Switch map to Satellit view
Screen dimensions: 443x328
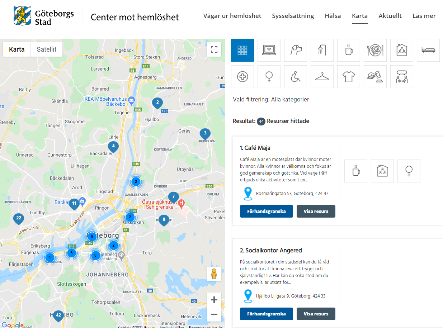(47, 49)
